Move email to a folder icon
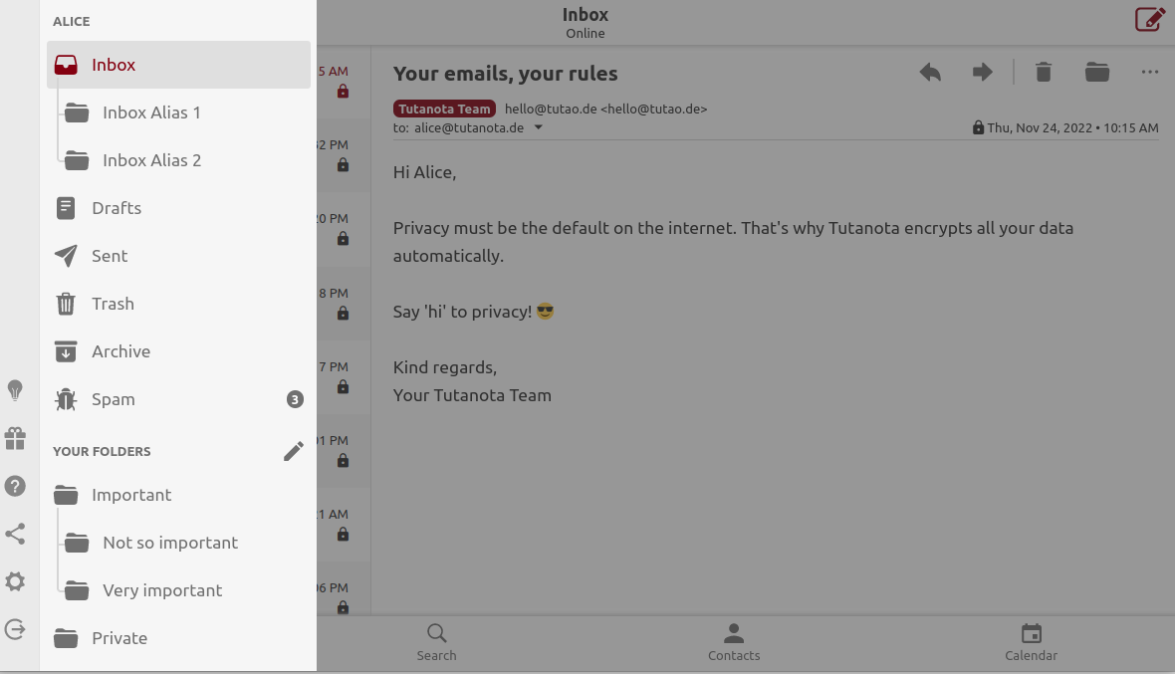The width and height of the screenshot is (1175, 674). click(1097, 72)
